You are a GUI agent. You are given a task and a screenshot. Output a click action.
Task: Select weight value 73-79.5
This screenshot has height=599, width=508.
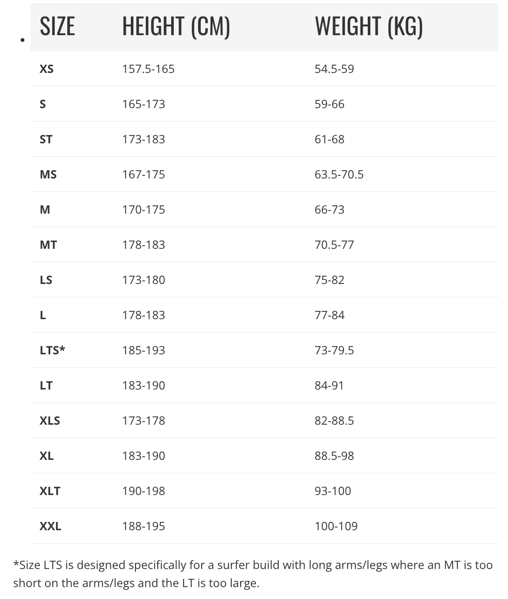[x=334, y=350]
